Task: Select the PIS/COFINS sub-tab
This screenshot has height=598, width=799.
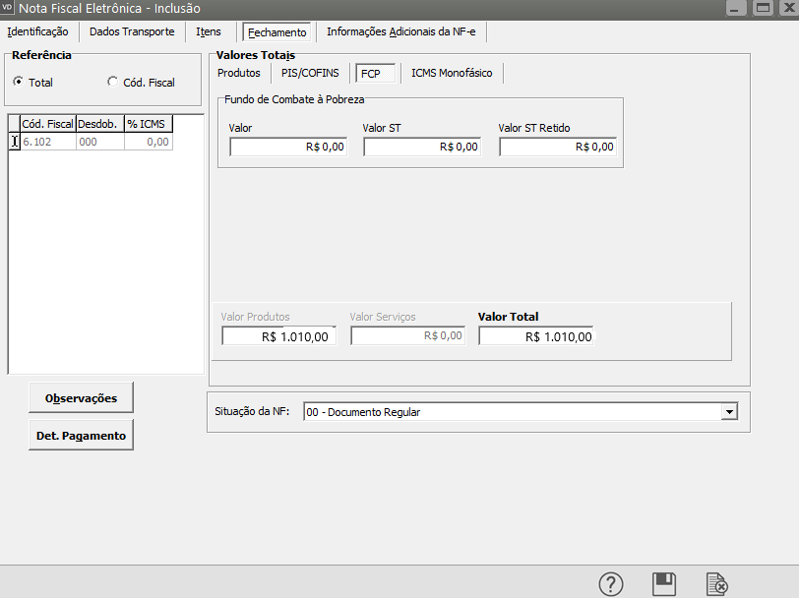Action: pos(310,73)
